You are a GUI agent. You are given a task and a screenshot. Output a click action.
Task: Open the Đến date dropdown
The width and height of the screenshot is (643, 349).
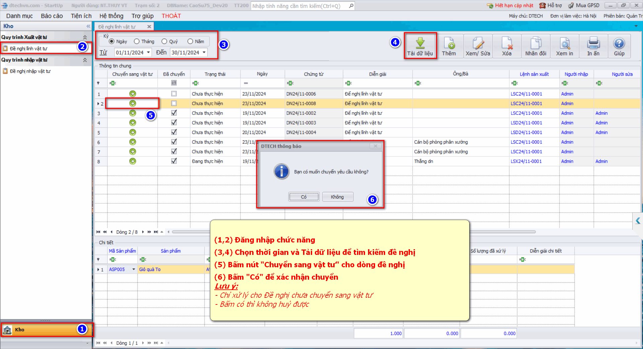204,53
